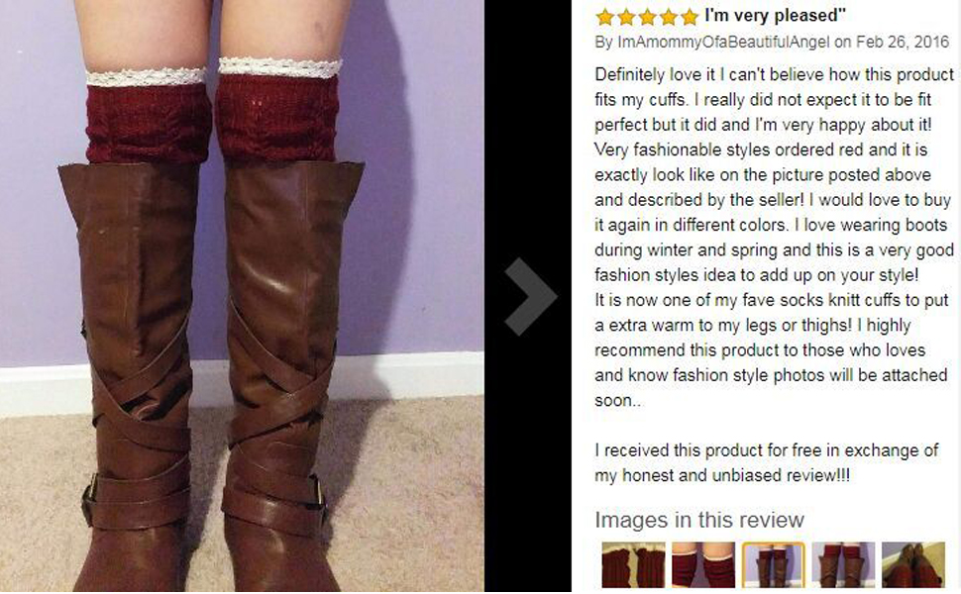Image resolution: width=961 pixels, height=594 pixels.
Task: Click the red knit cuff on the left leg
Action: point(147,125)
